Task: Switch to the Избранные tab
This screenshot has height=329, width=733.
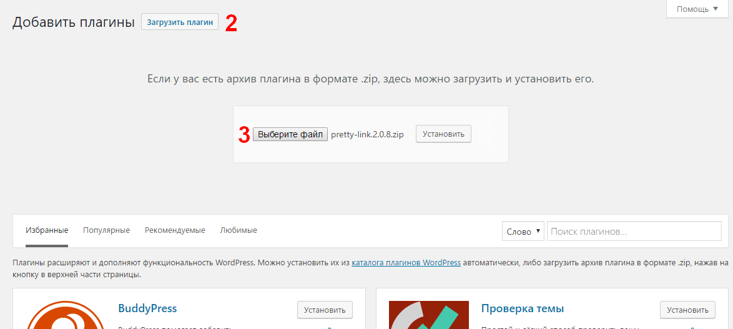Action: pyautogui.click(x=47, y=230)
